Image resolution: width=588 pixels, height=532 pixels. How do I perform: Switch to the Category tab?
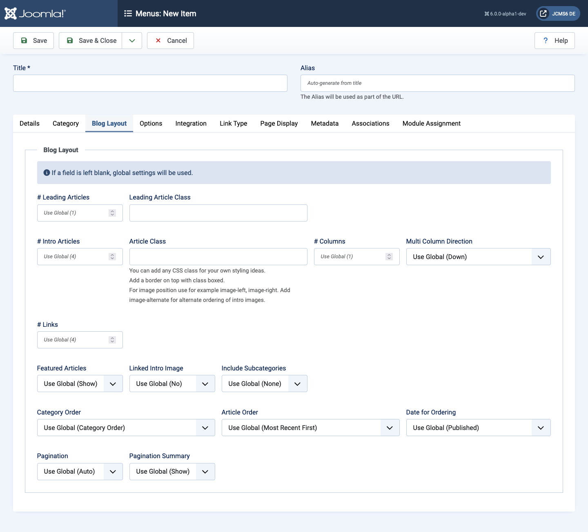coord(66,123)
